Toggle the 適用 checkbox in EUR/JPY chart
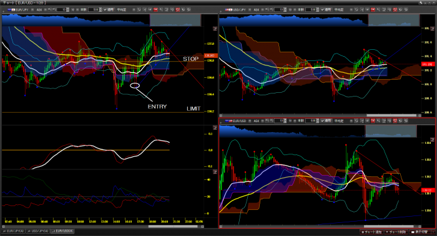 (106, 9)
